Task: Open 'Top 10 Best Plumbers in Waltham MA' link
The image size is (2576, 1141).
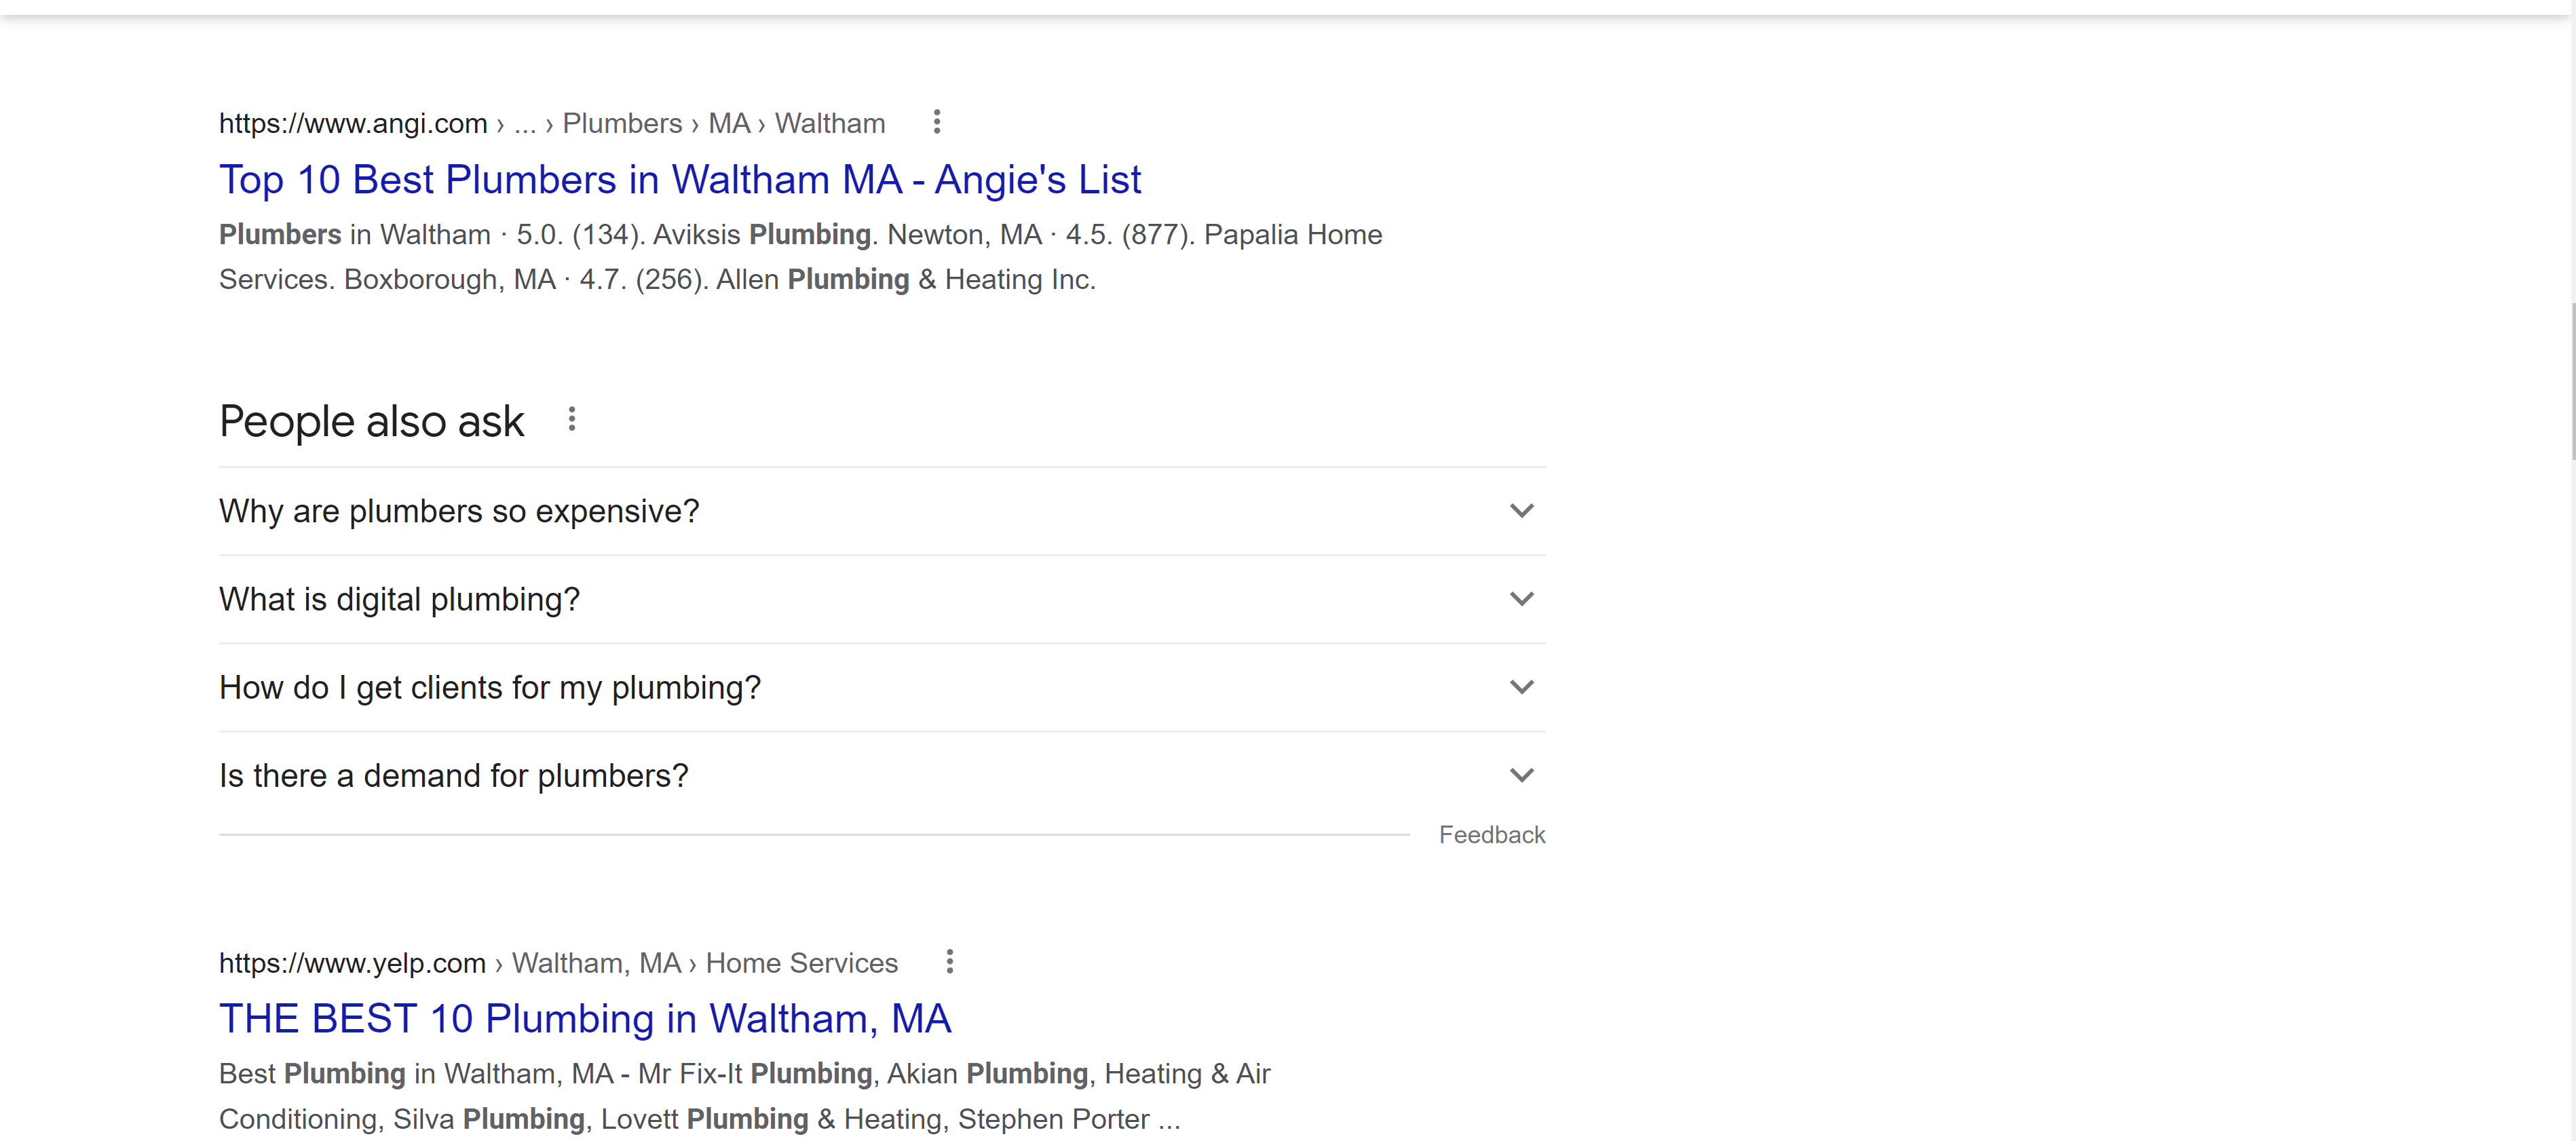Action: pos(680,180)
